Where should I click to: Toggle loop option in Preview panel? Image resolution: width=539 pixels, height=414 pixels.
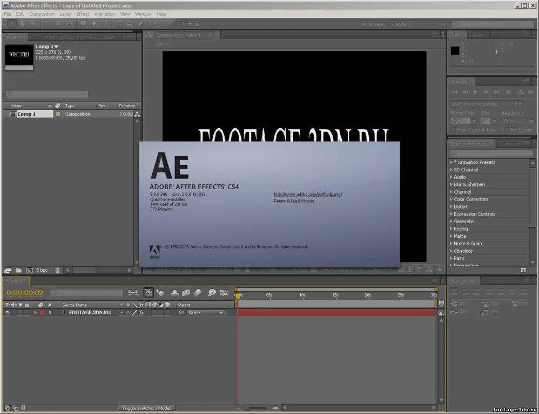[x=521, y=92]
